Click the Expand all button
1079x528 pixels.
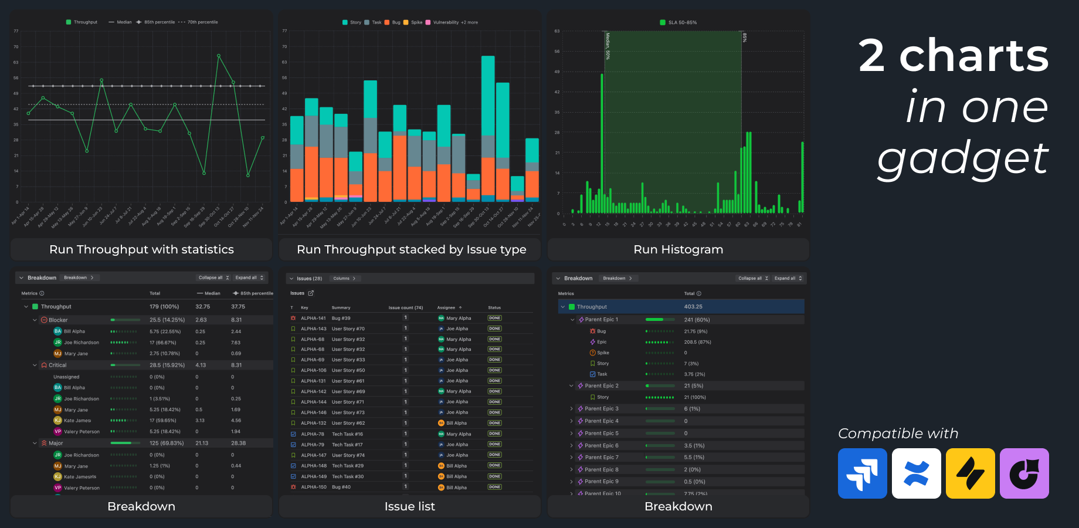249,277
